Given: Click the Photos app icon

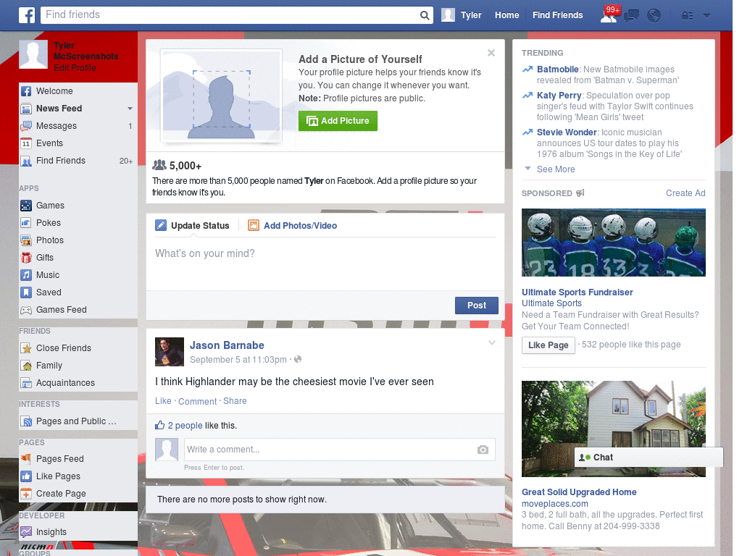Looking at the screenshot, I should (x=26, y=240).
